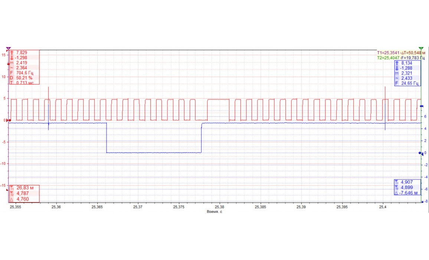Click the red maximum value up-arrow icon
Screen dimensions: 429x260
(12, 53)
